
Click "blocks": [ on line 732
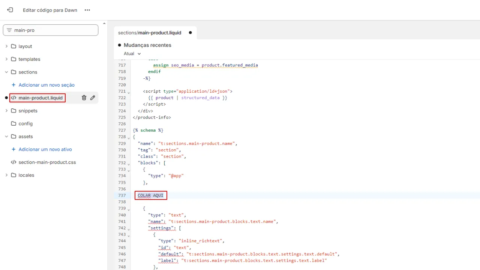(x=152, y=163)
